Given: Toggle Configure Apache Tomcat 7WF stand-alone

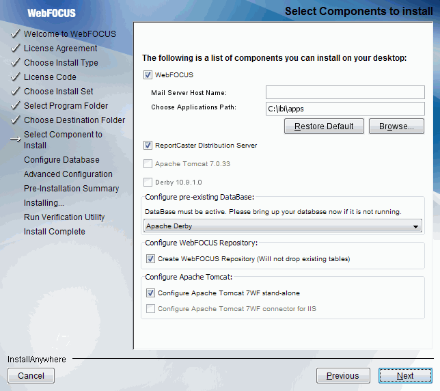Looking at the screenshot, I should pyautogui.click(x=150, y=293).
